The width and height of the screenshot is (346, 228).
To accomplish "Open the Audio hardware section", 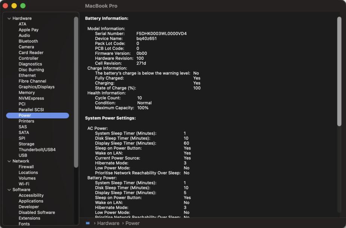I will tap(24, 35).
